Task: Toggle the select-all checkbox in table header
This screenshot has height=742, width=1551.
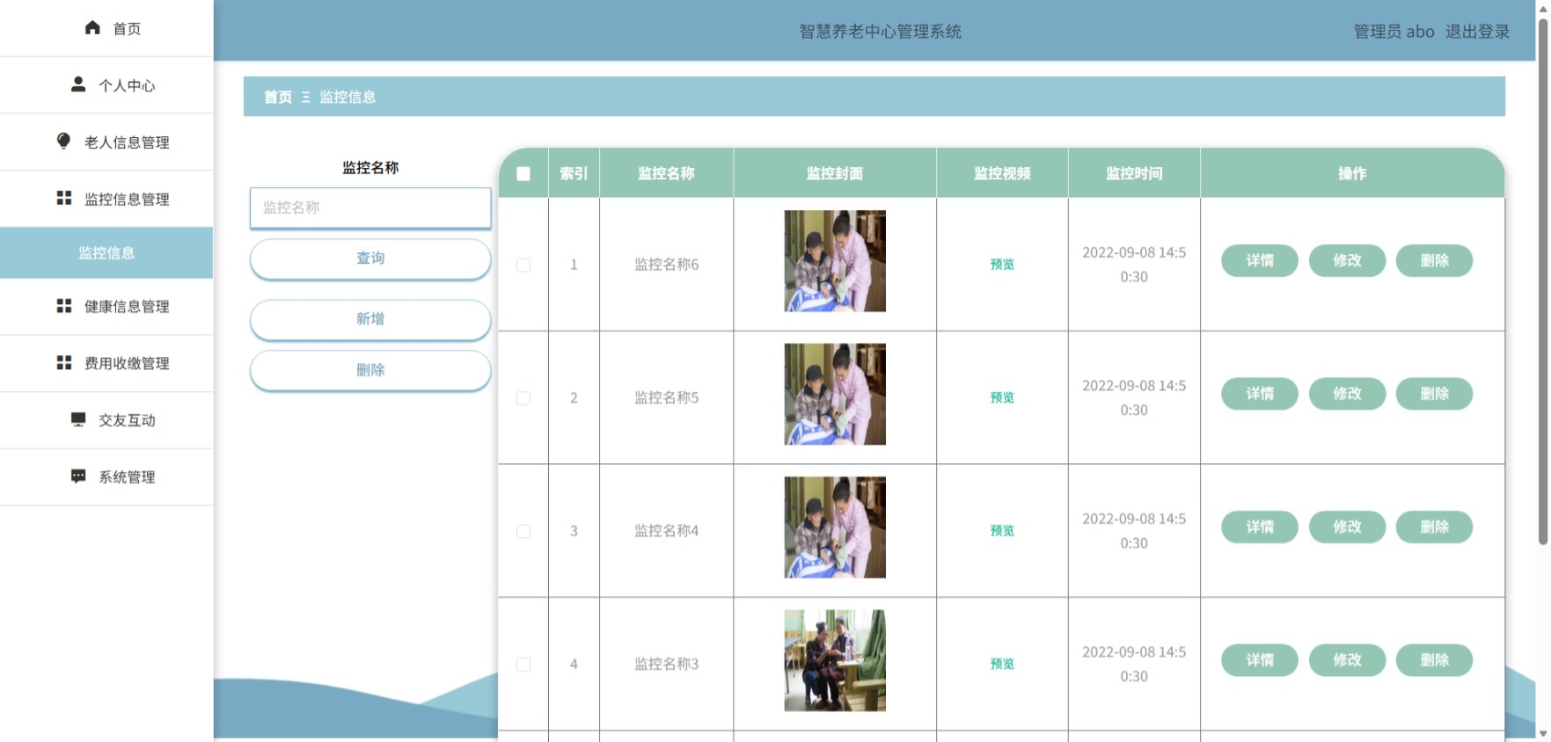Action: 523,173
